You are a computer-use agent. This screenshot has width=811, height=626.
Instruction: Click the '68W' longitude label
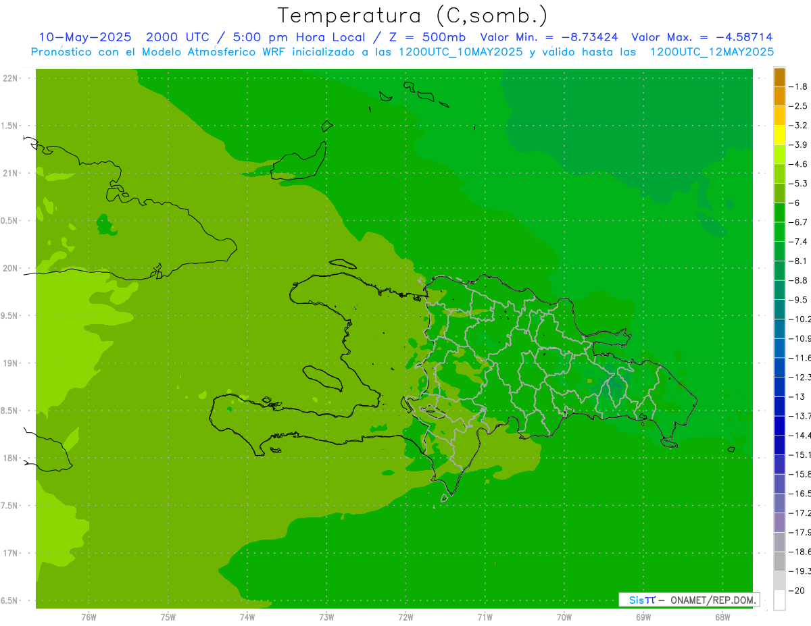722,617
